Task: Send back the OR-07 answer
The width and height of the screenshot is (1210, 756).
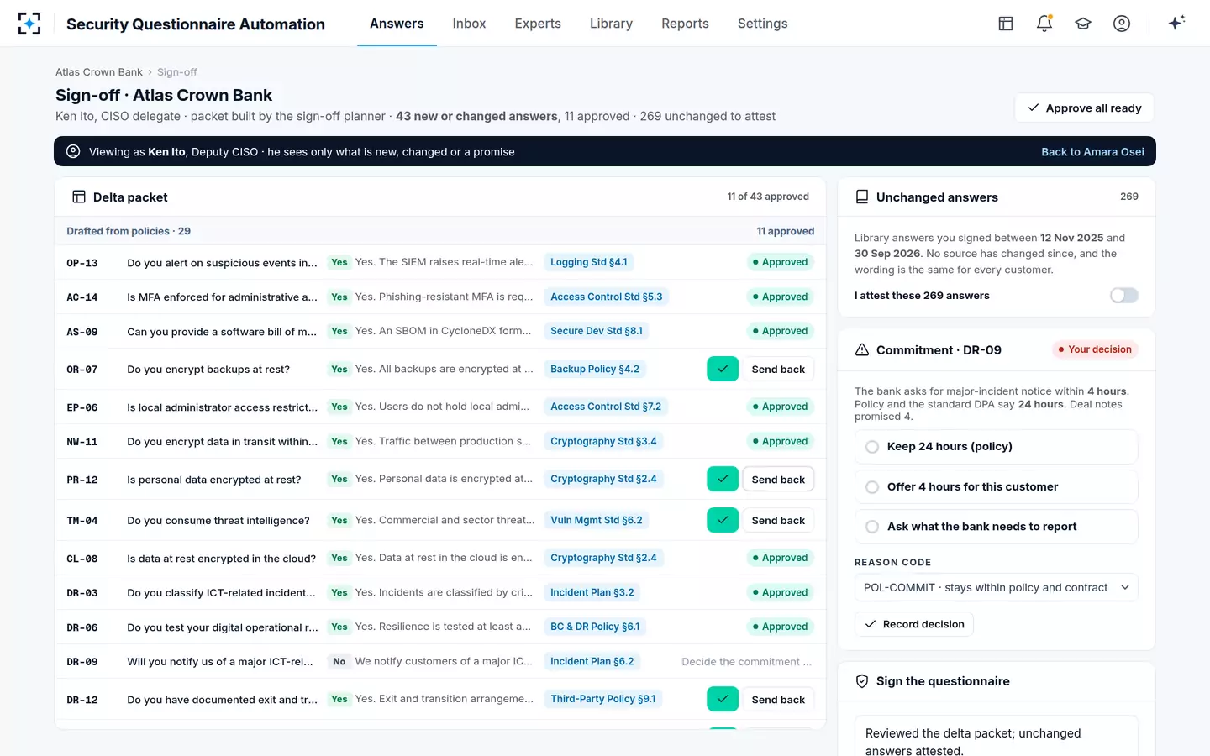Action: 778,369
